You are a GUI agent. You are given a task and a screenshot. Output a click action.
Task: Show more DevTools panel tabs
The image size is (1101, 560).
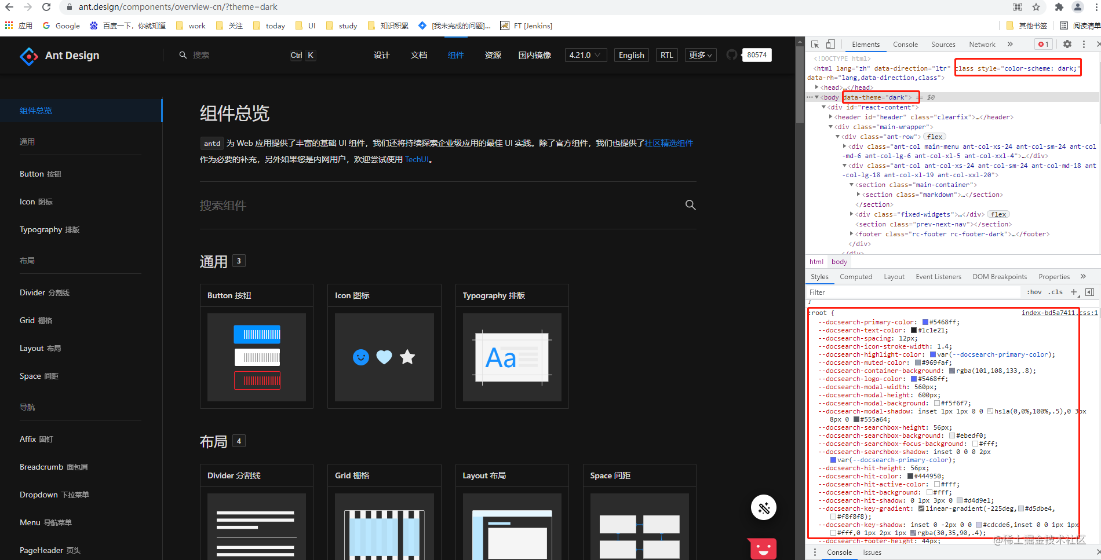(x=1010, y=44)
